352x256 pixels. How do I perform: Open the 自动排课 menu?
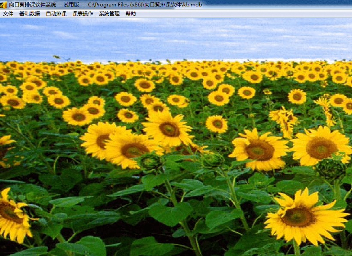(x=56, y=14)
